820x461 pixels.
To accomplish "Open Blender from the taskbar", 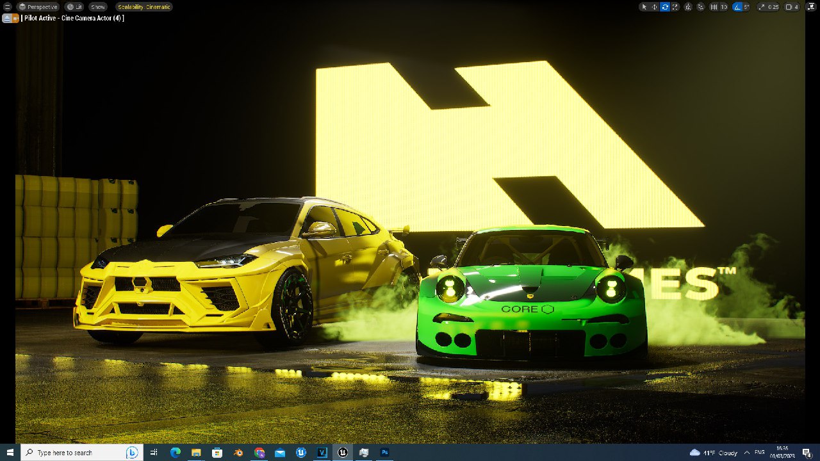I will coord(238,452).
